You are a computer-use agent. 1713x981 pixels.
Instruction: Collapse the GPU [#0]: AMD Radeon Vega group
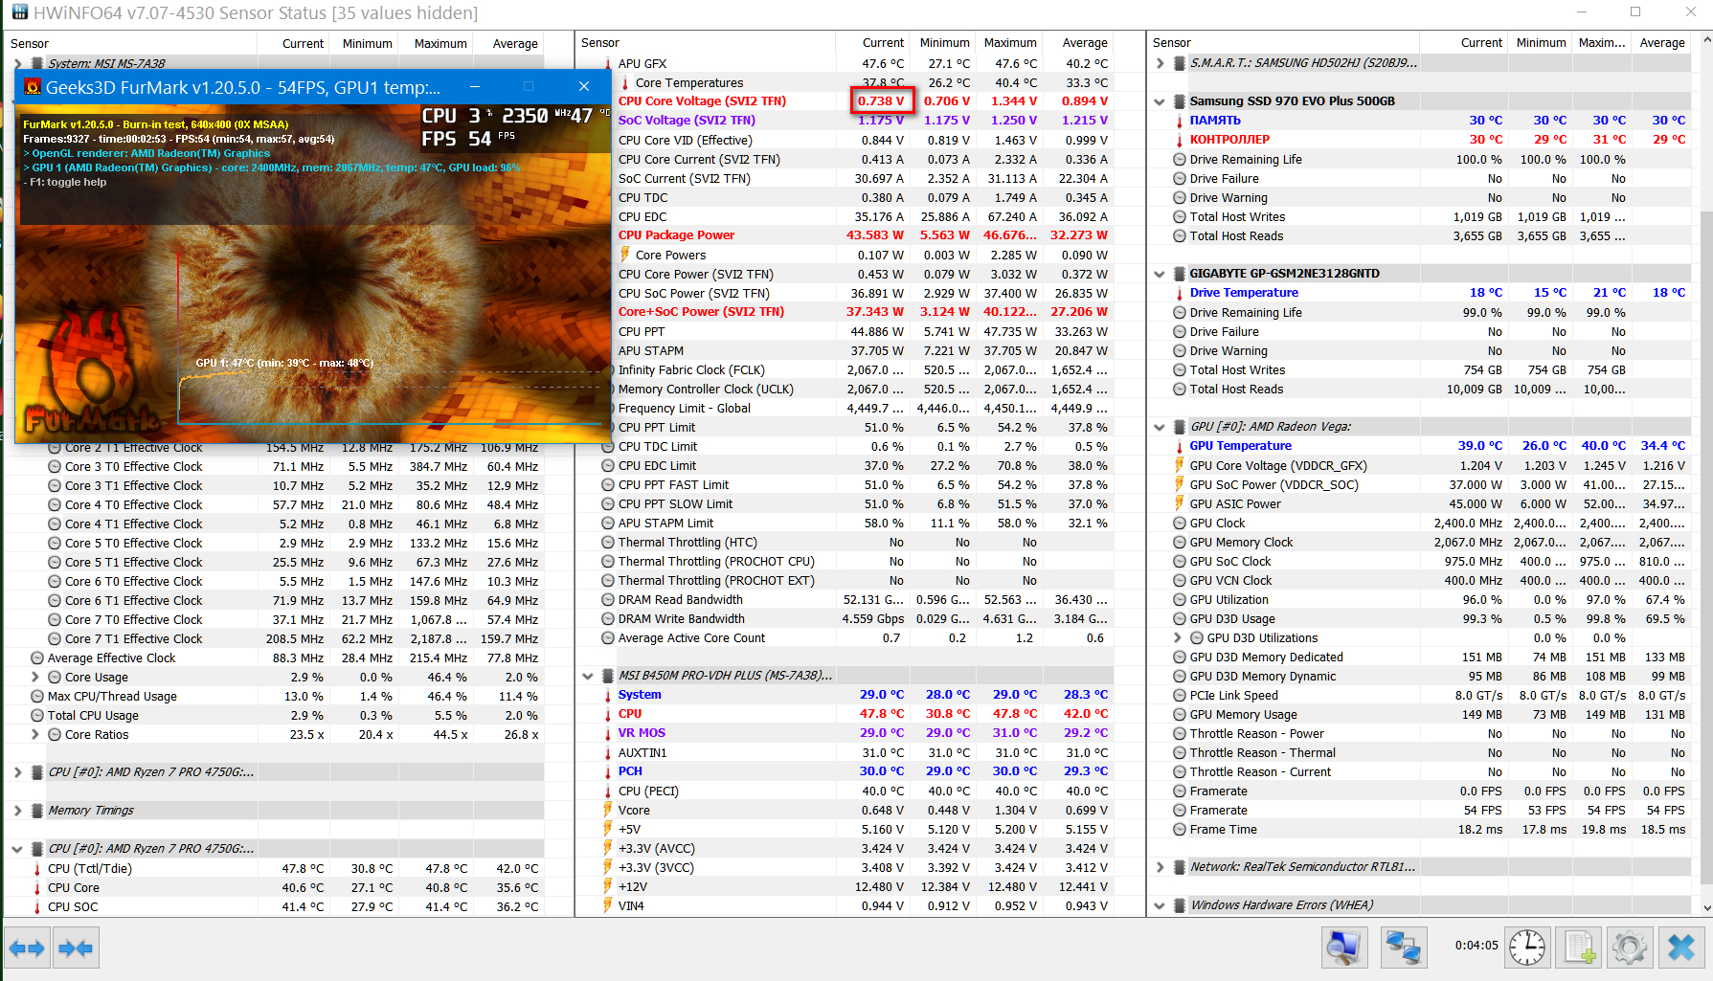(1161, 427)
